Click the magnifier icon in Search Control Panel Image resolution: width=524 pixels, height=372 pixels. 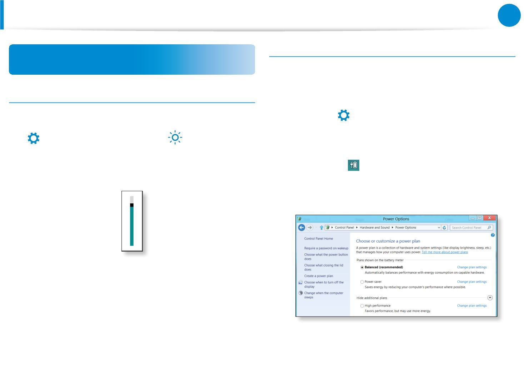[489, 228]
